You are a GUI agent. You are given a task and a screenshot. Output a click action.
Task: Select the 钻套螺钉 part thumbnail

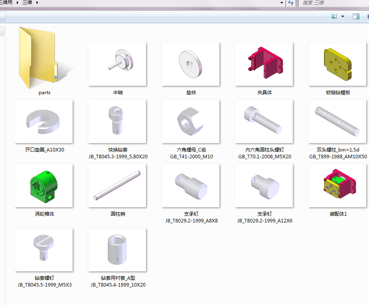tap(44, 250)
